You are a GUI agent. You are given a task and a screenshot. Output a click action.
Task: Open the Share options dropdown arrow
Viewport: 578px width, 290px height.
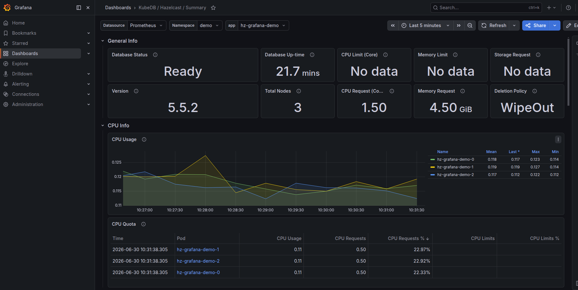[x=555, y=25]
